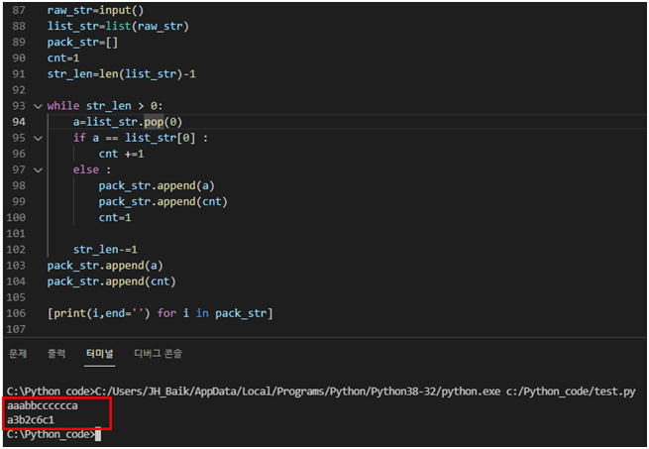Click str_len=len(list_str)-1 code line
This screenshot has width=649, height=449.
(x=121, y=74)
